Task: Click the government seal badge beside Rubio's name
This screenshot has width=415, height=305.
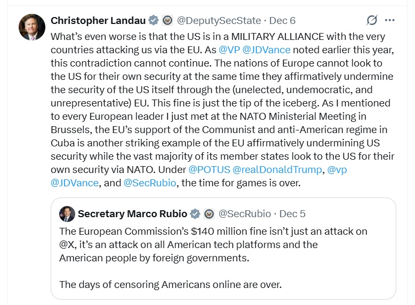Action: click(209, 214)
